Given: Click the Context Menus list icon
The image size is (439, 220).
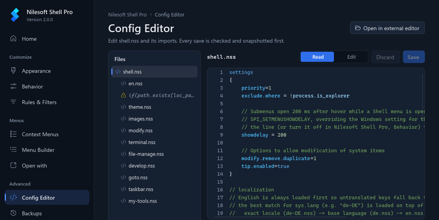Looking at the screenshot, I should 13,134.
